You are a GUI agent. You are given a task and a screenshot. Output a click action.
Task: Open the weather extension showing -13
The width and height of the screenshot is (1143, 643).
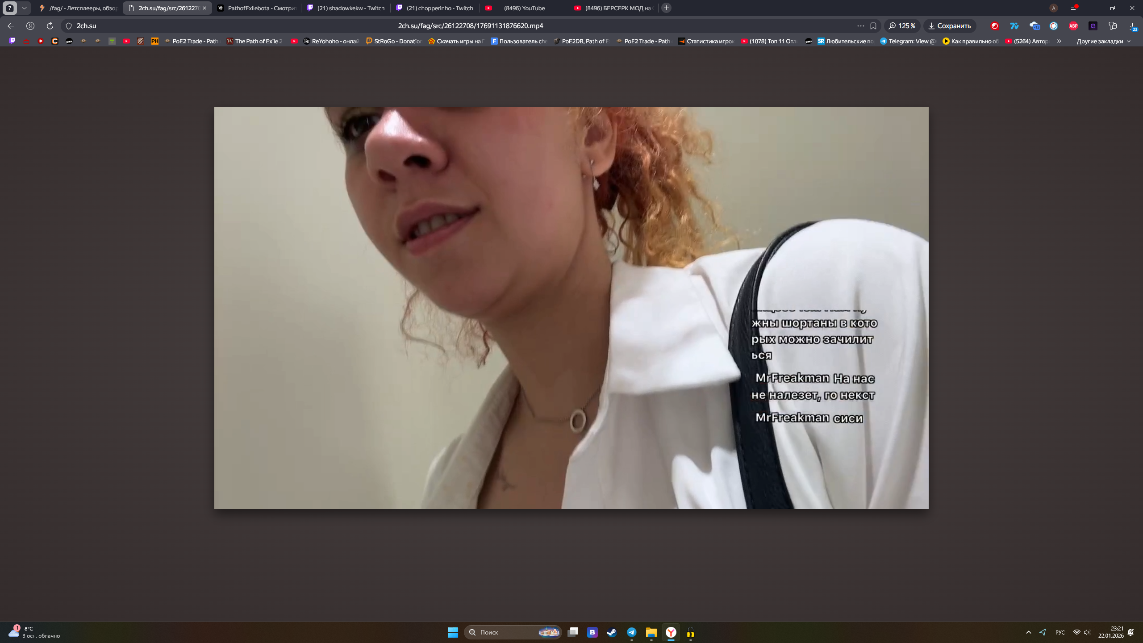[1035, 26]
